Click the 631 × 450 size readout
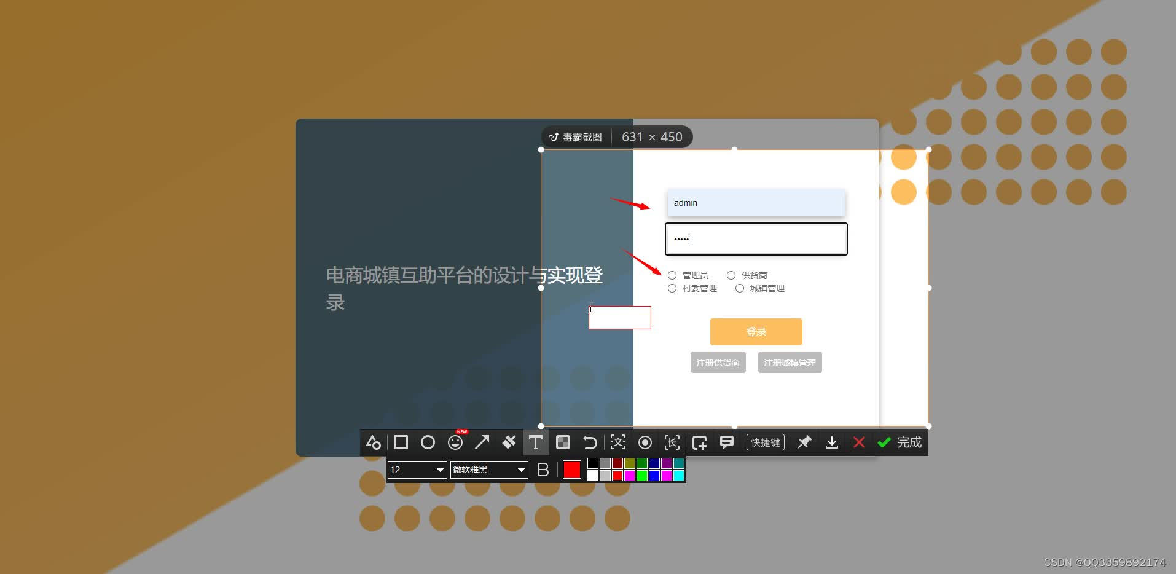The height and width of the screenshot is (574, 1176). click(x=652, y=137)
